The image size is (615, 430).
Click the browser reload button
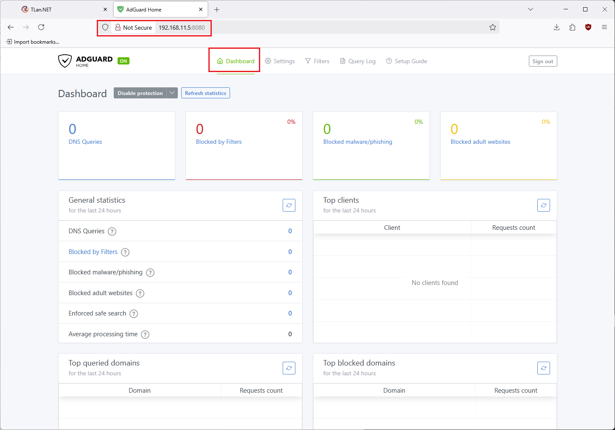coord(41,27)
